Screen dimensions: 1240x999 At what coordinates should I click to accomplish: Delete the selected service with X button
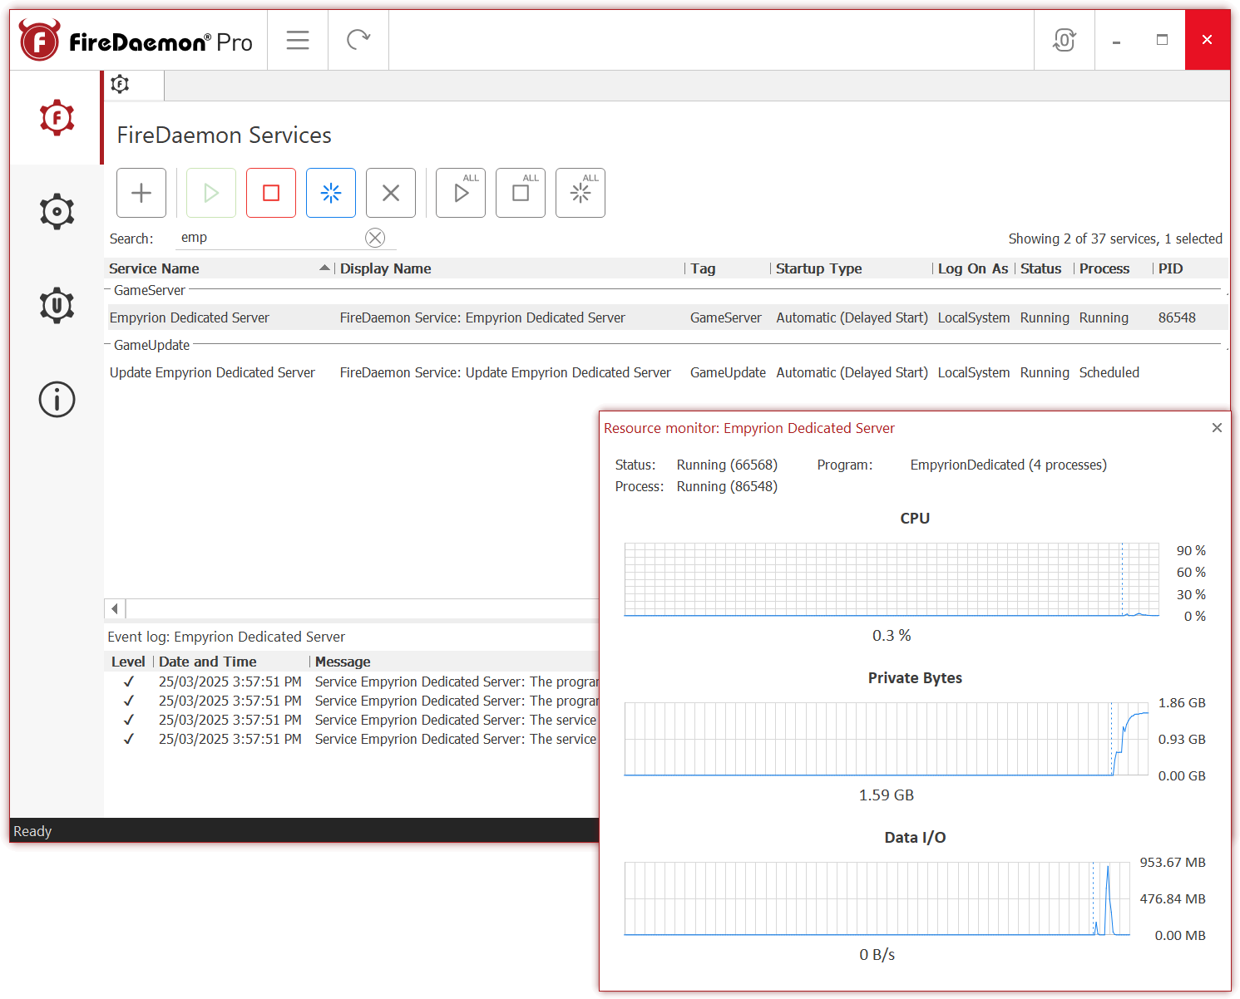pos(391,193)
